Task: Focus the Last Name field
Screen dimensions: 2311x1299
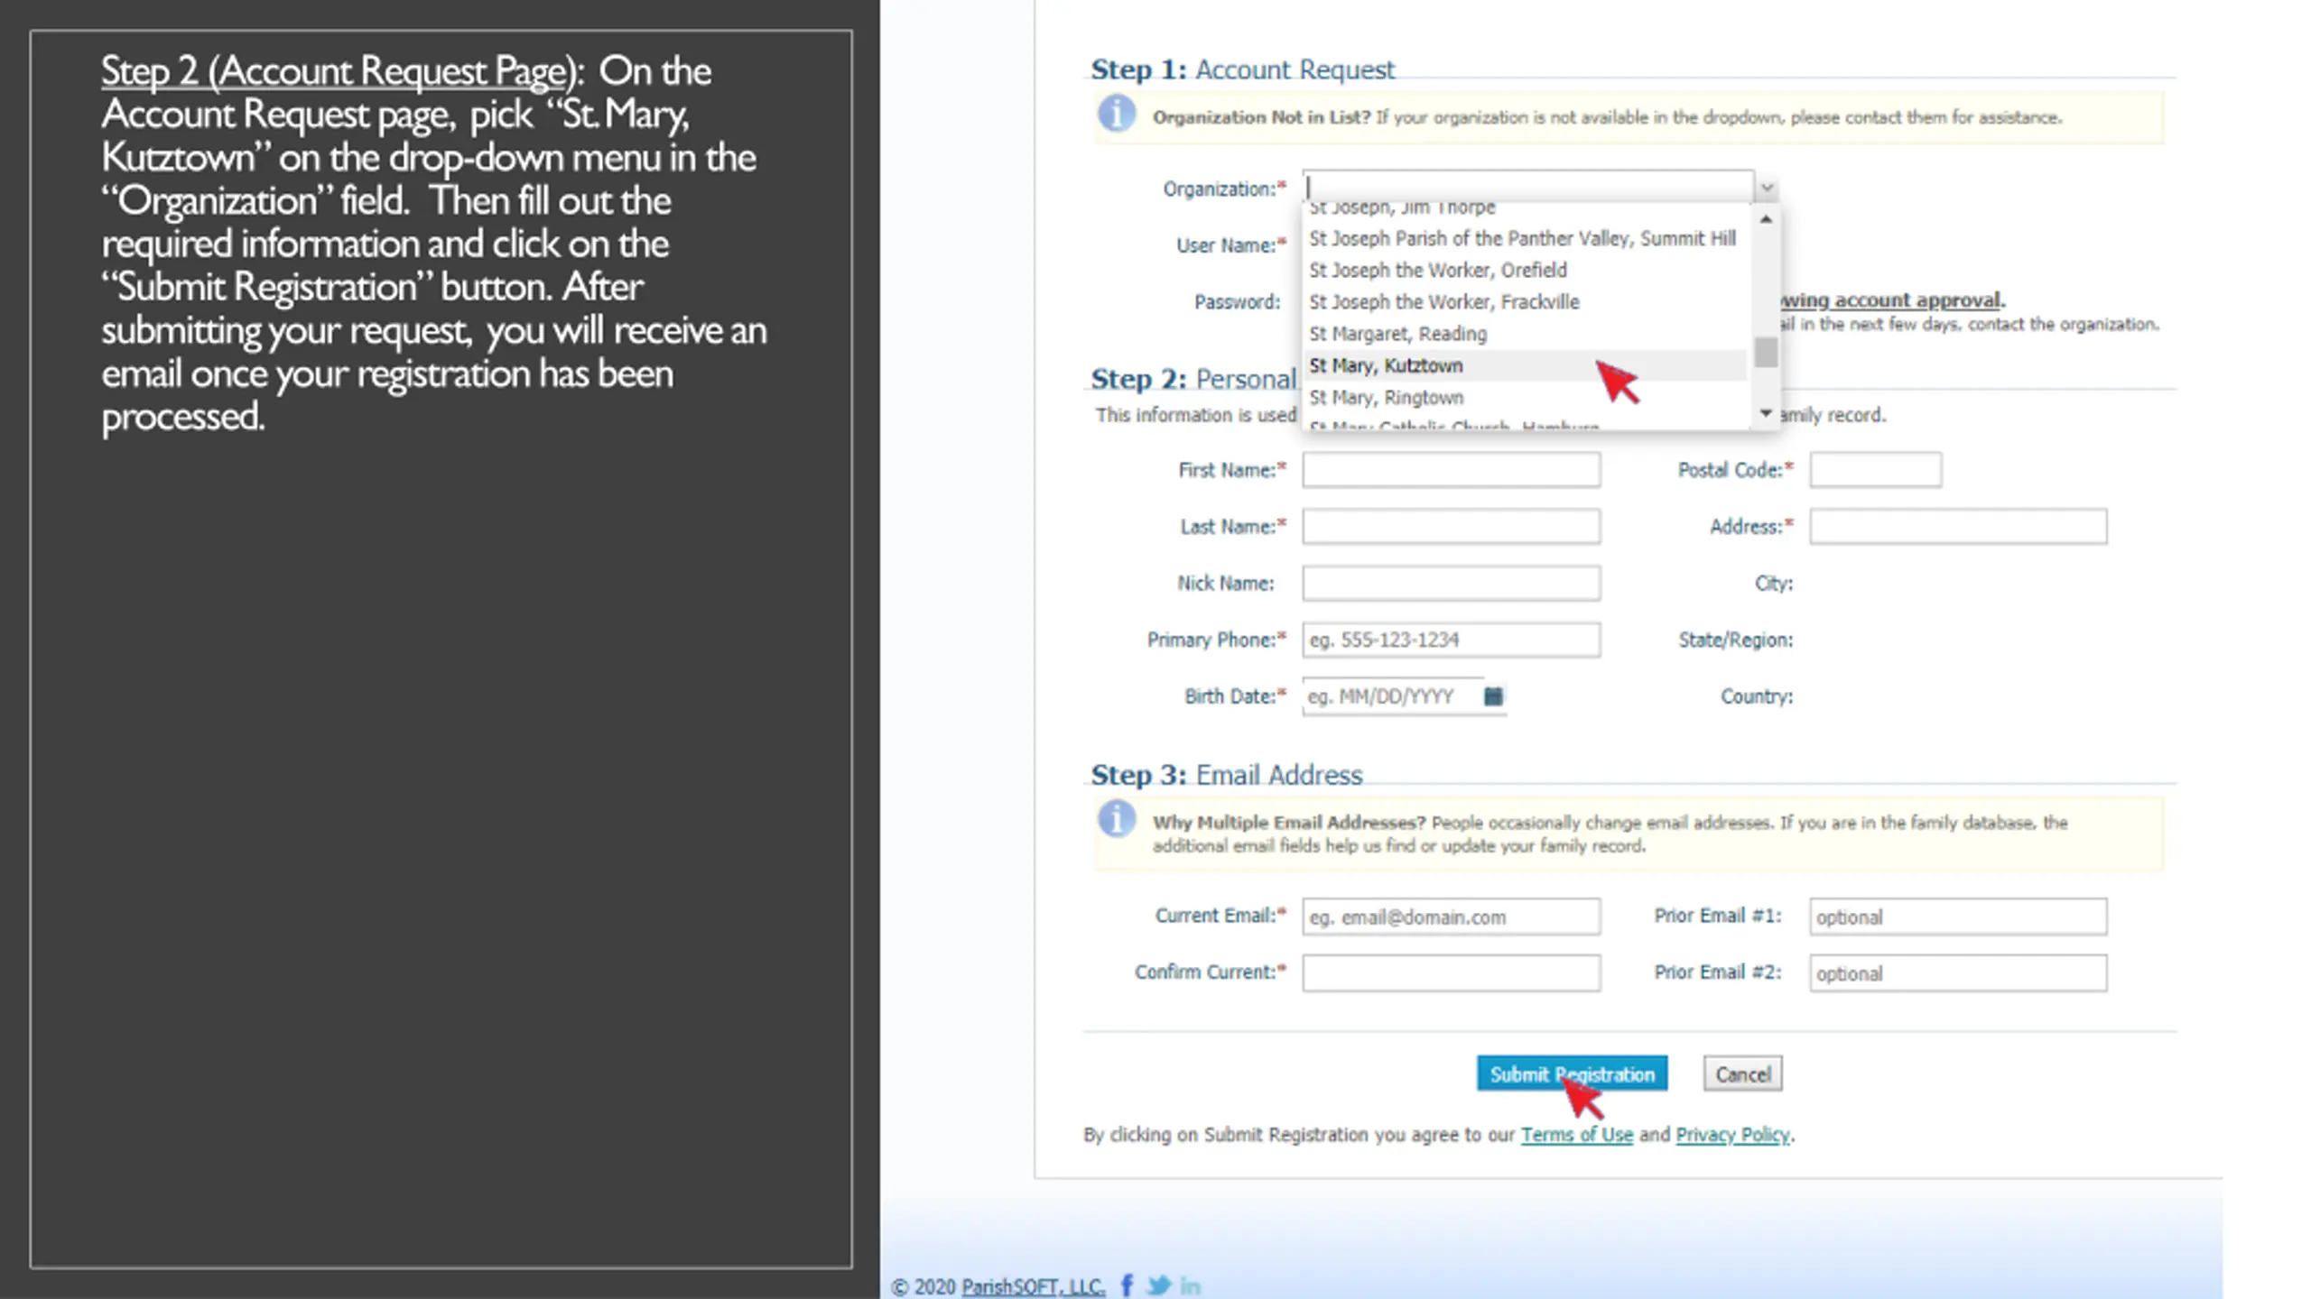Action: 1451,527
